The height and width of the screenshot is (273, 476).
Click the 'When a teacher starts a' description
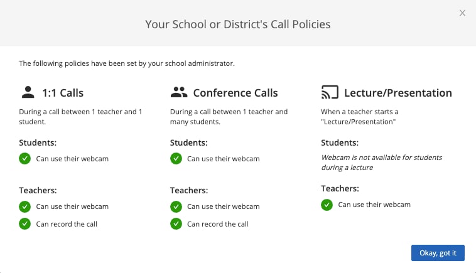[360, 117]
